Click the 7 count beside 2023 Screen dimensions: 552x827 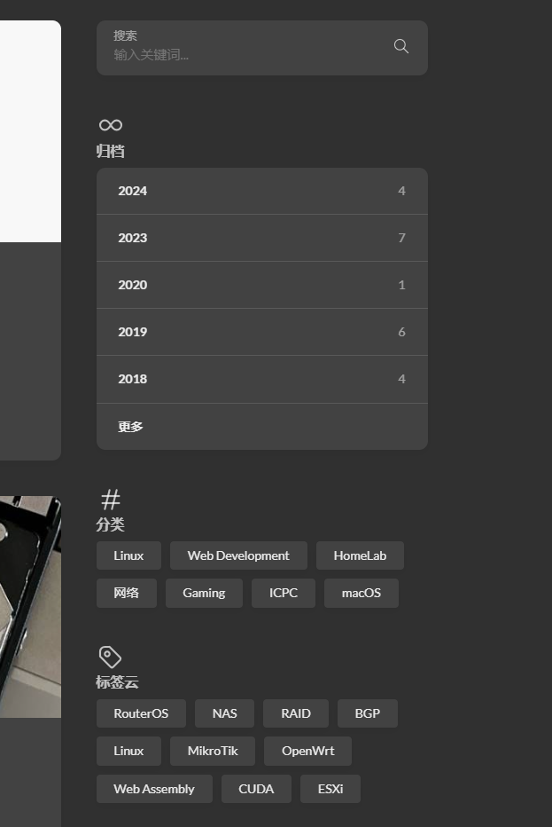pos(402,238)
